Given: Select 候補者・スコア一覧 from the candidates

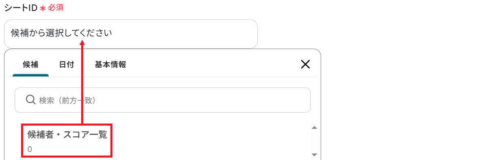Looking at the screenshot, I should coord(67,134).
